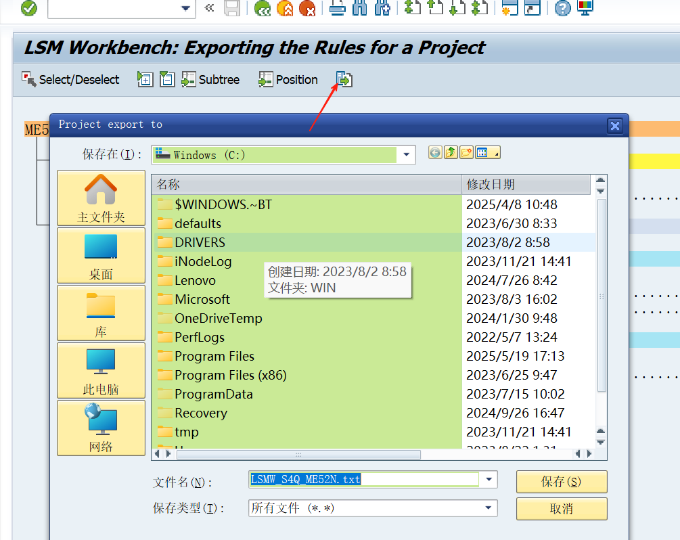Click the Expand node plus icon

tap(145, 79)
